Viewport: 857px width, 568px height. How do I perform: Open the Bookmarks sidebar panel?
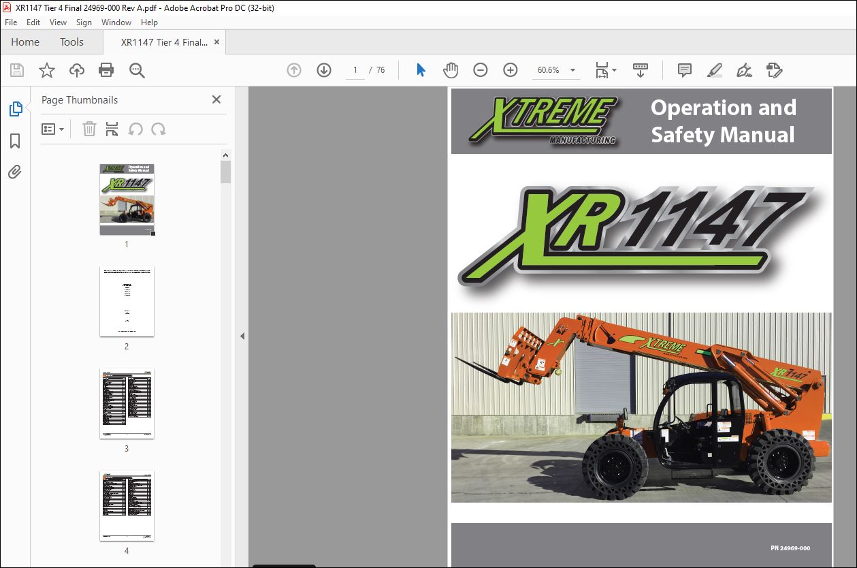(15, 141)
